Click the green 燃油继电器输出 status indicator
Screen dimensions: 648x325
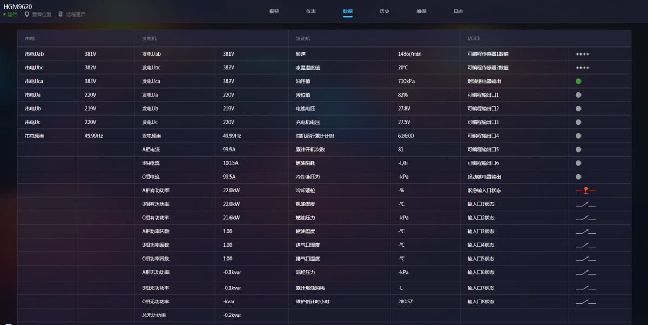[x=578, y=82]
